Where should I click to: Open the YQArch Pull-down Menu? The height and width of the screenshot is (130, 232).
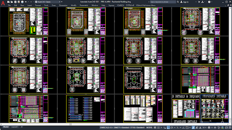coord(146,5)
